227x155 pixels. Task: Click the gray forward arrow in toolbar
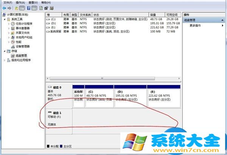click(9, 8)
